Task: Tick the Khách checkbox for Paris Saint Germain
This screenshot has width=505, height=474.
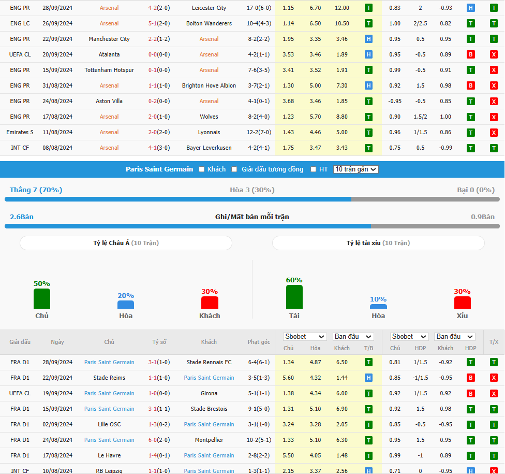Action: point(202,169)
